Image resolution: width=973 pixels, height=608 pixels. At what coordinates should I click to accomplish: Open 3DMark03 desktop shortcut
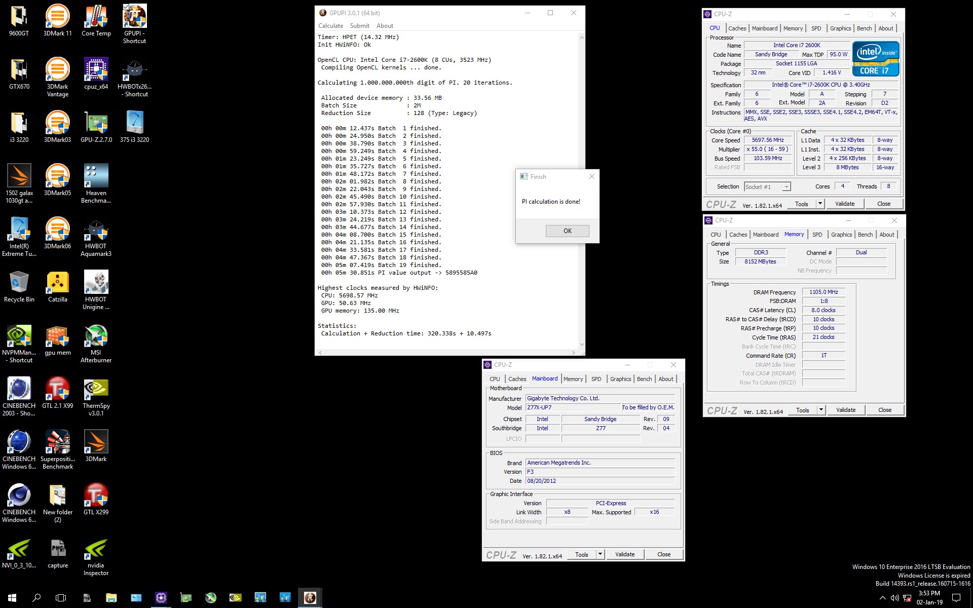(57, 127)
